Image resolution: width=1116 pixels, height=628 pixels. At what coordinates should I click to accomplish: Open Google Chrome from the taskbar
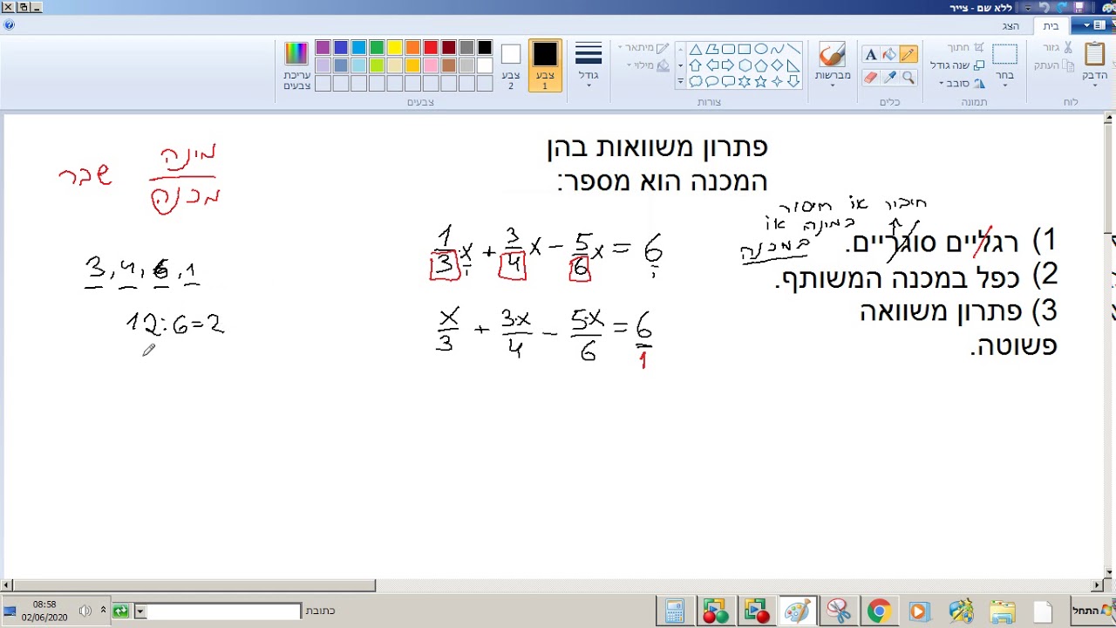pos(878,611)
